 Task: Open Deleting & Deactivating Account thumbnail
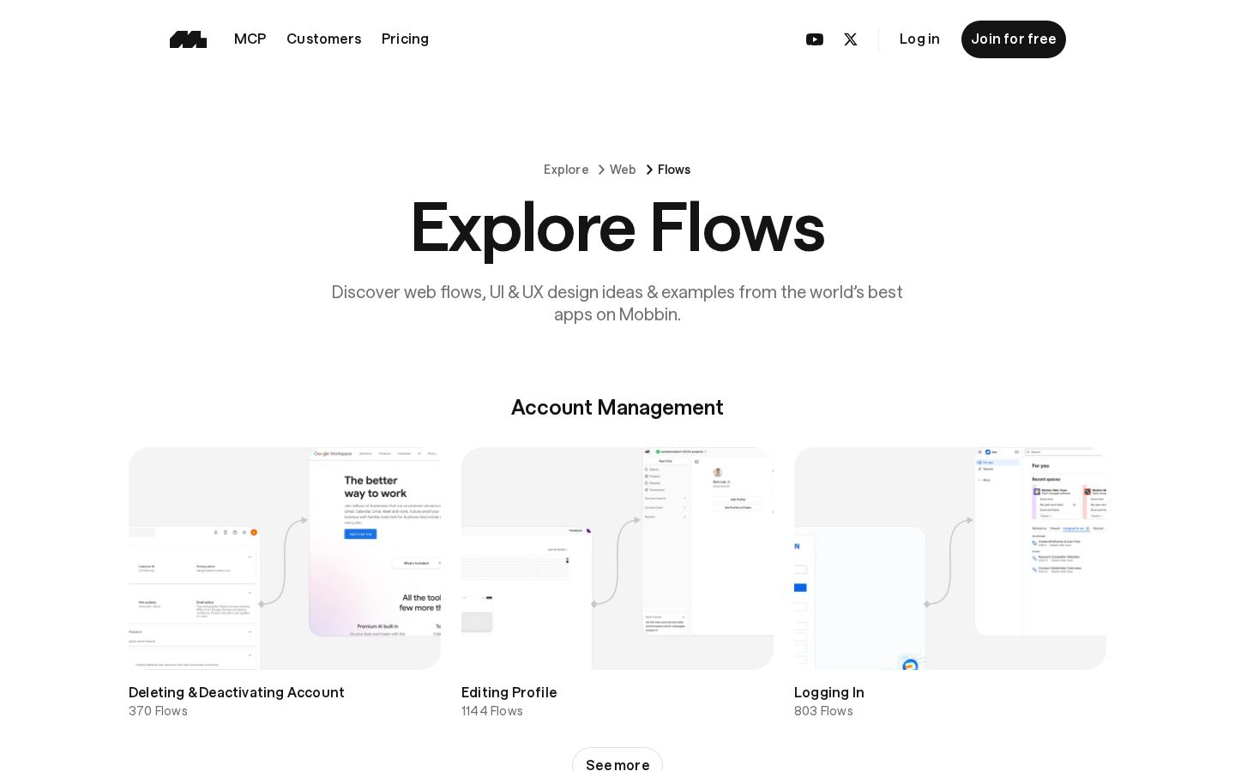(x=285, y=559)
